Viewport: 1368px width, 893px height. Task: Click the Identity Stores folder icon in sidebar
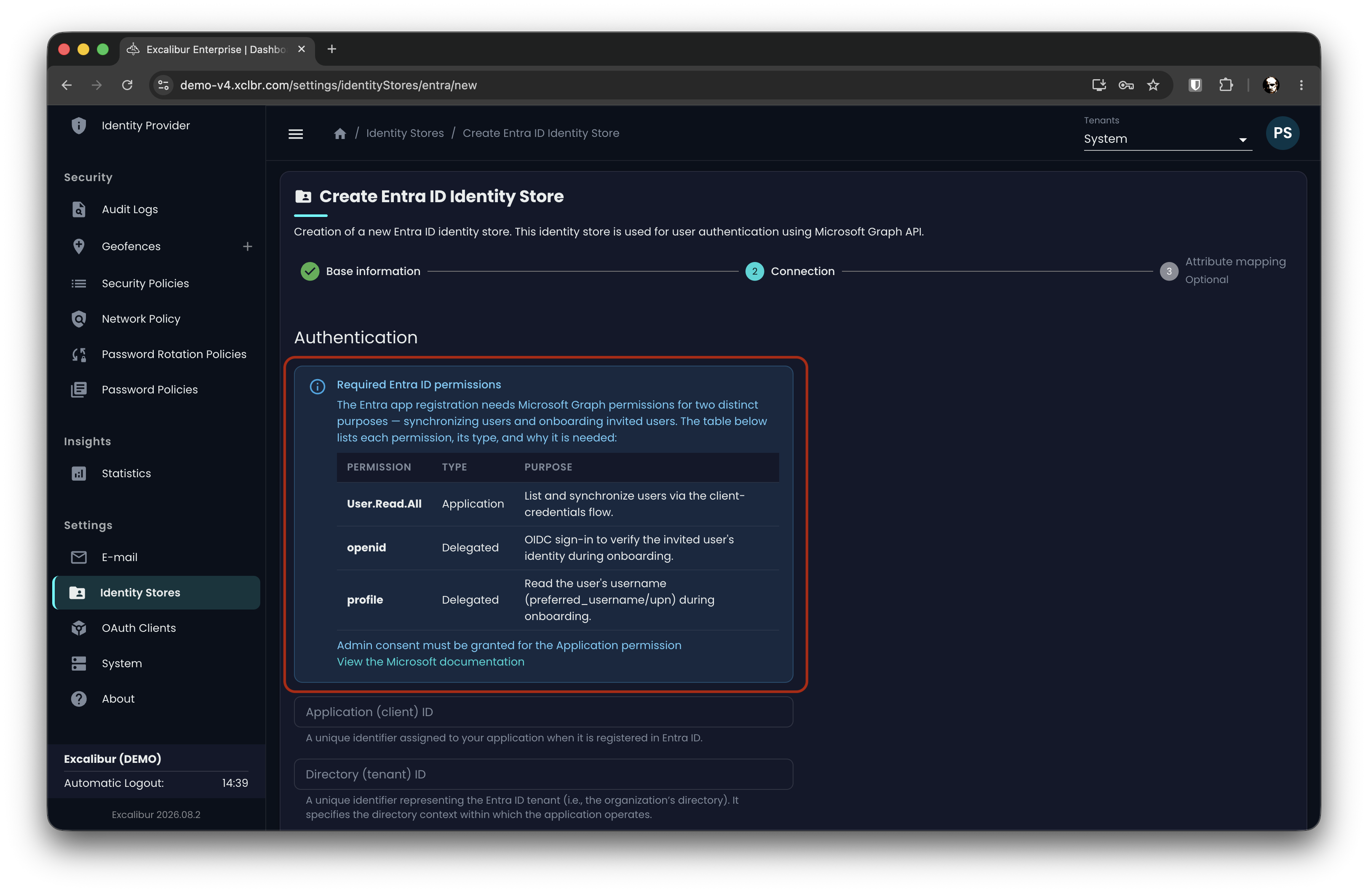click(x=77, y=592)
